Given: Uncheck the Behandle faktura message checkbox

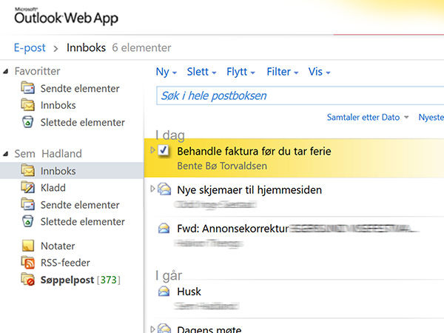Looking at the screenshot, I should tap(164, 150).
